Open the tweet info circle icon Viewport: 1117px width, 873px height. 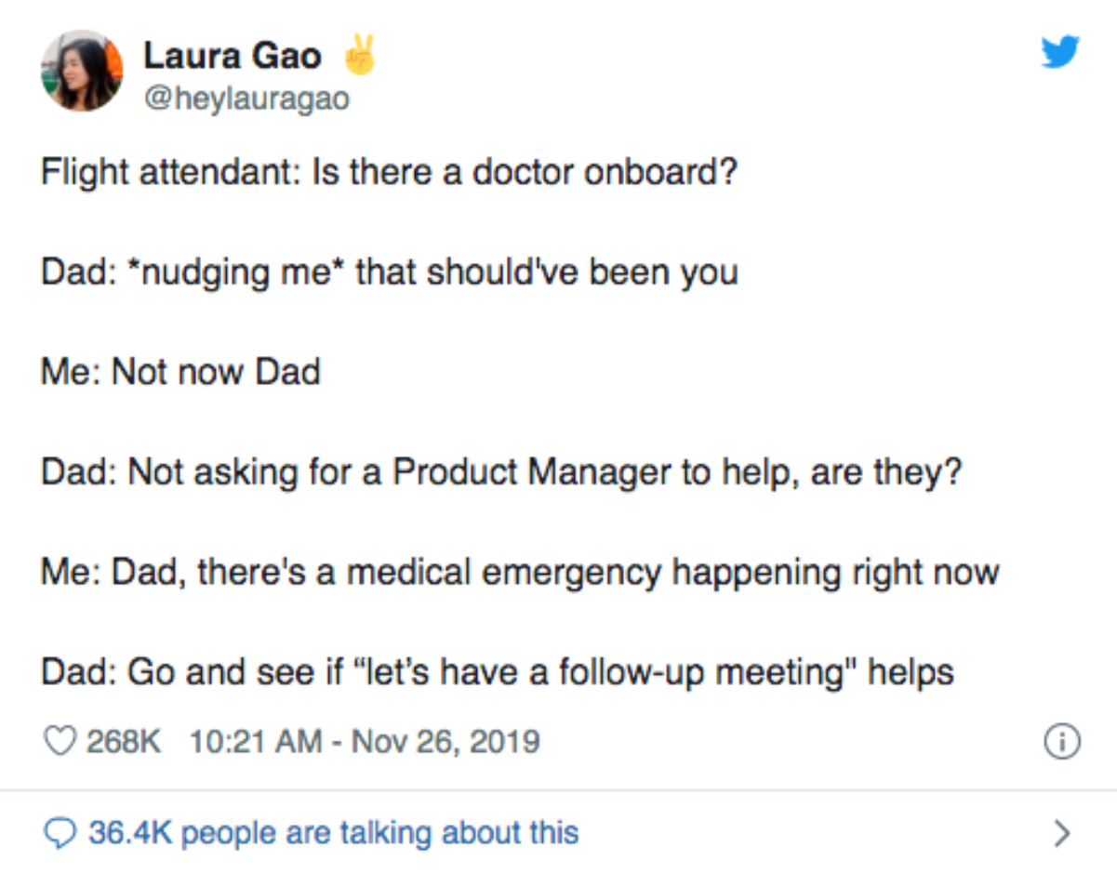pyautogui.click(x=1063, y=742)
